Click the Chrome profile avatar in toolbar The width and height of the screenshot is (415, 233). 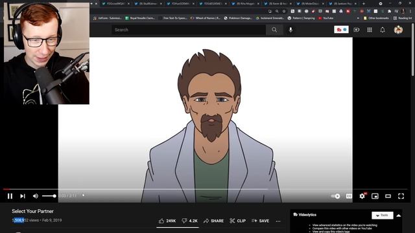(x=403, y=12)
